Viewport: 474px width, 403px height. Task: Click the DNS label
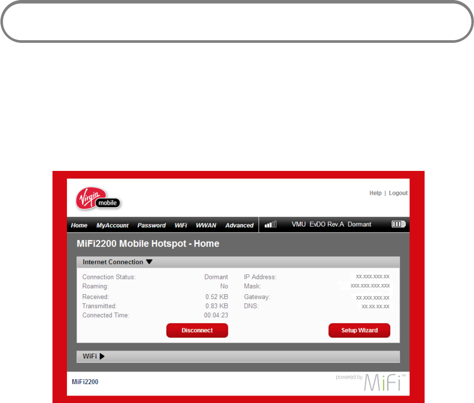251,306
